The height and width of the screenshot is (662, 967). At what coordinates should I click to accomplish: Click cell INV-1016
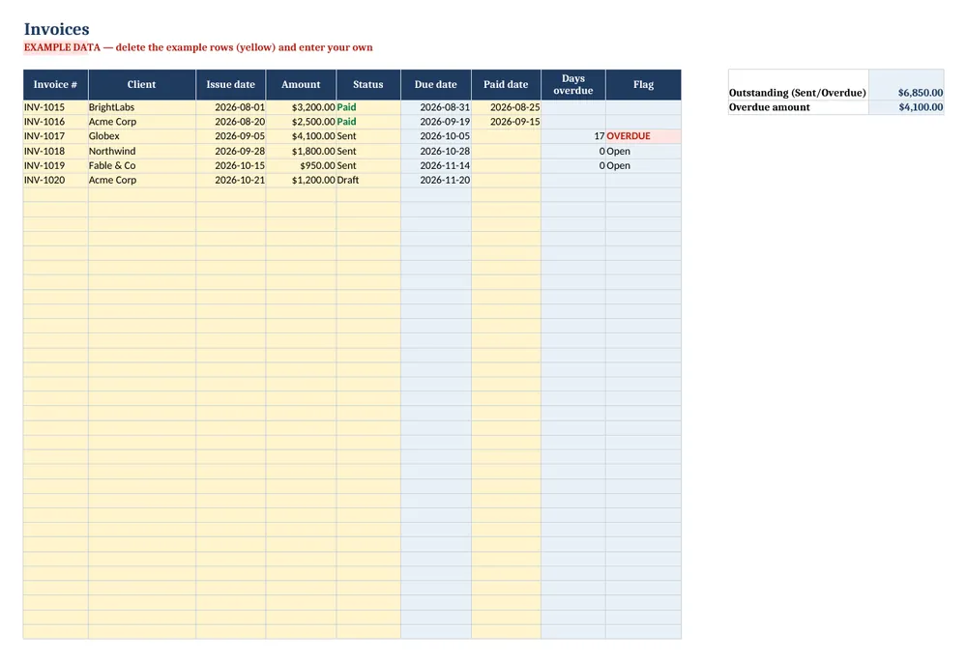[55, 122]
